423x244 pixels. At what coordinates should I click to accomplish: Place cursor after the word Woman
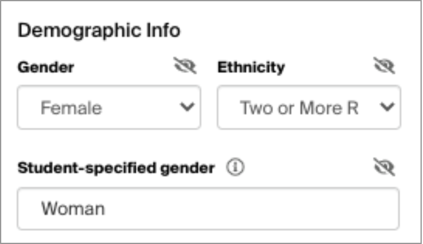(x=105, y=209)
